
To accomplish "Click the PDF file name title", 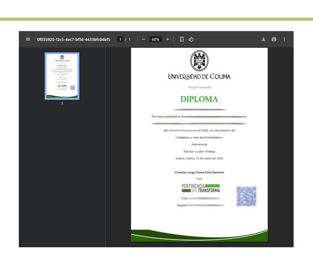I will (73, 39).
